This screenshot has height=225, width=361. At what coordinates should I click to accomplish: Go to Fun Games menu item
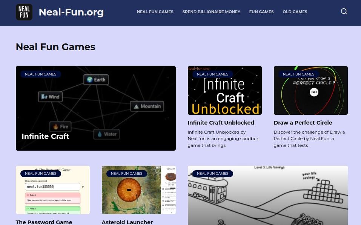click(x=261, y=12)
